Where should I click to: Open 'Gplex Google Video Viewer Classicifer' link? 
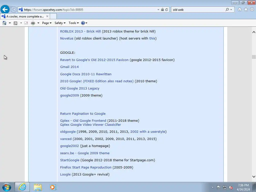click(x=90, y=124)
